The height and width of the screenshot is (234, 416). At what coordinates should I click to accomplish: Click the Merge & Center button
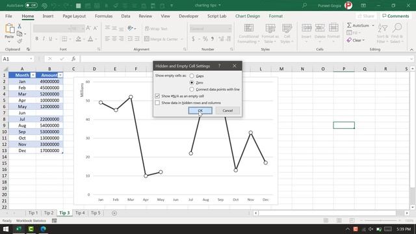coord(161,39)
